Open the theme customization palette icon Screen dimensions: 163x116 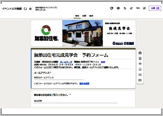[x=112, y=8]
